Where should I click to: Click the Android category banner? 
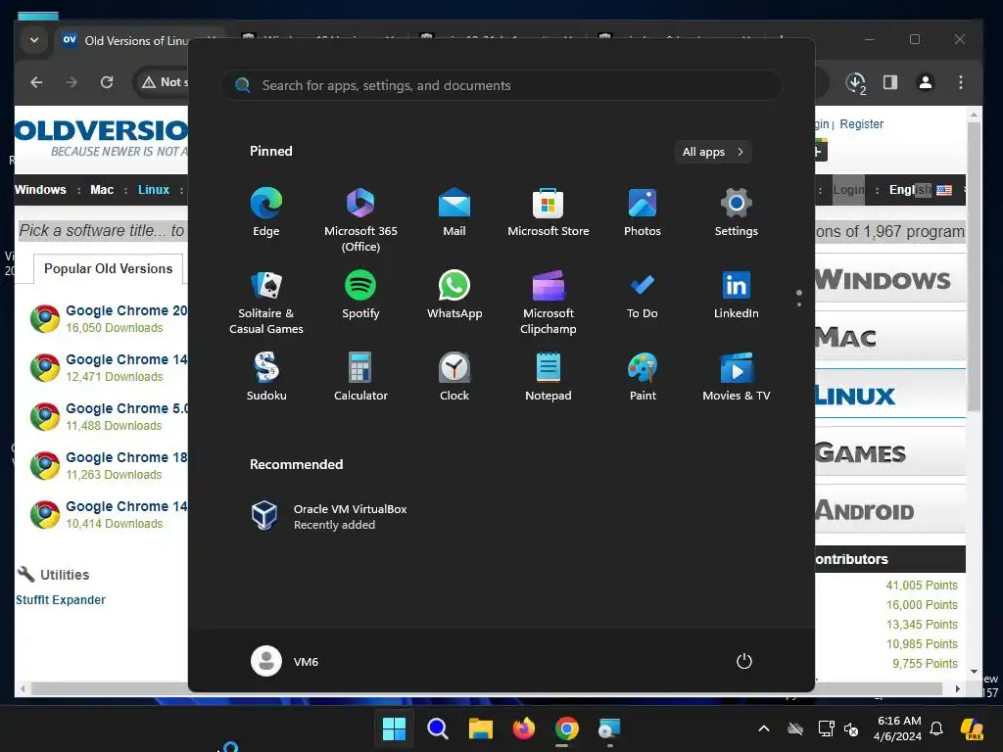pos(889,510)
